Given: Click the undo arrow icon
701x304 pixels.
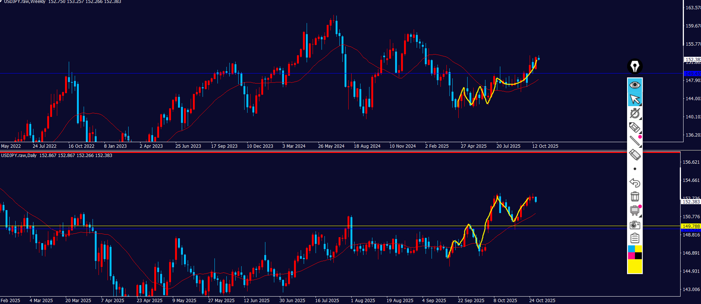Looking at the screenshot, I should [x=635, y=183].
